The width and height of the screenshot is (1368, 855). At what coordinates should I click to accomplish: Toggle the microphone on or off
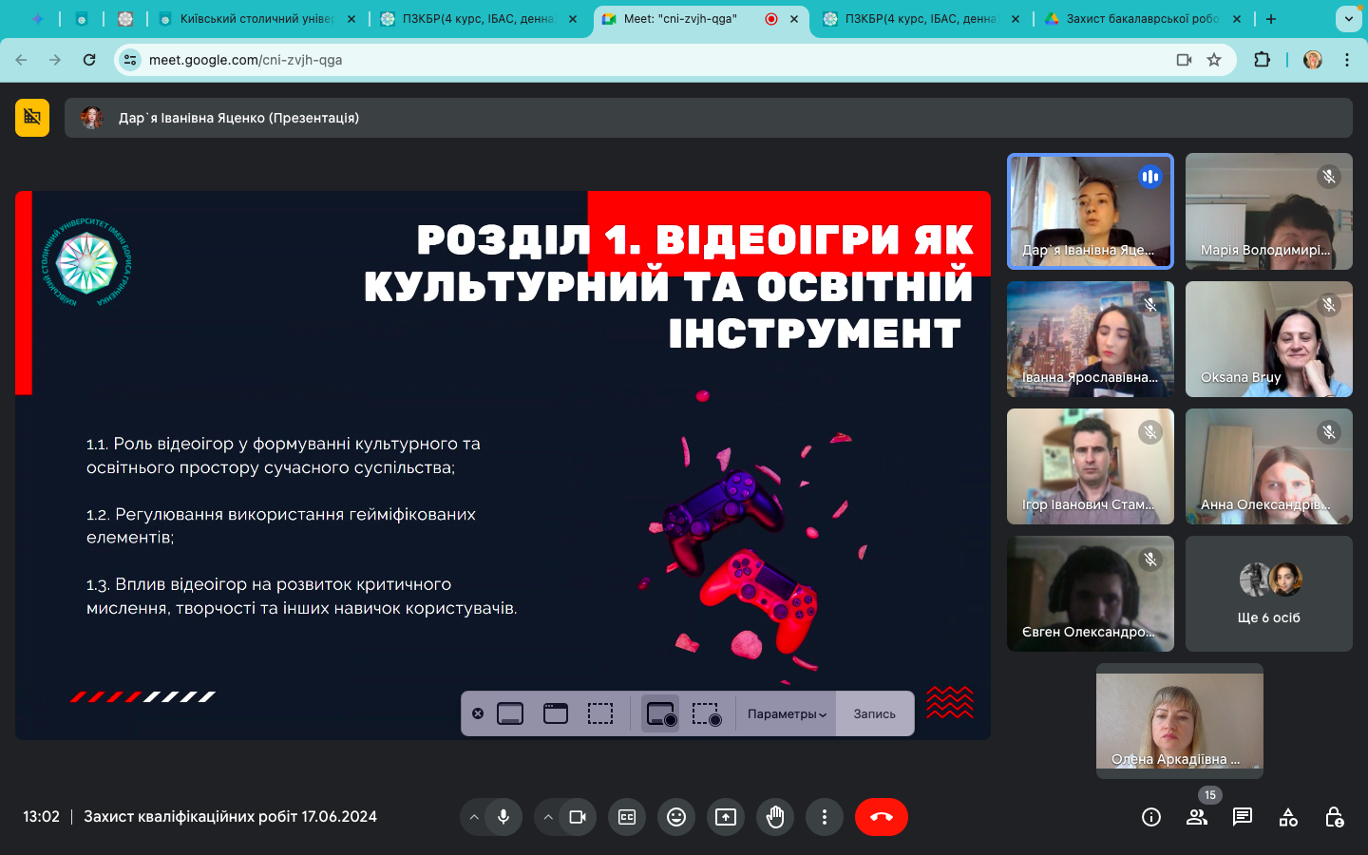pyautogui.click(x=503, y=817)
